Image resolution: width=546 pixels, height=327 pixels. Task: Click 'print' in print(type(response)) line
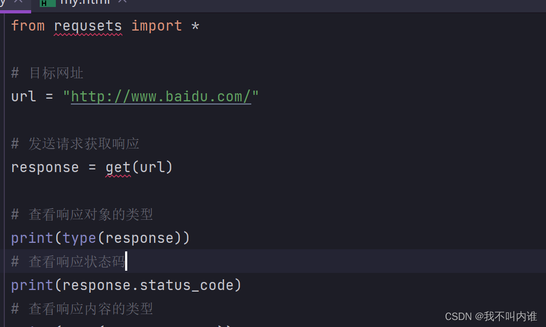[32, 239]
